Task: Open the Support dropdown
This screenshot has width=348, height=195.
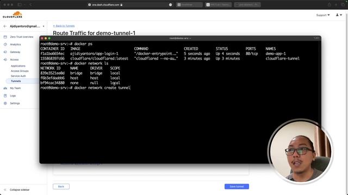Action: tap(323, 15)
